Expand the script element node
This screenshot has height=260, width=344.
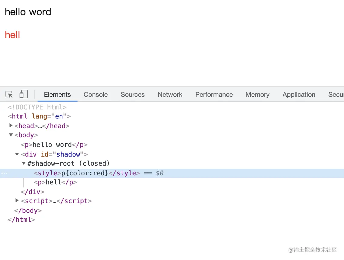(x=17, y=200)
